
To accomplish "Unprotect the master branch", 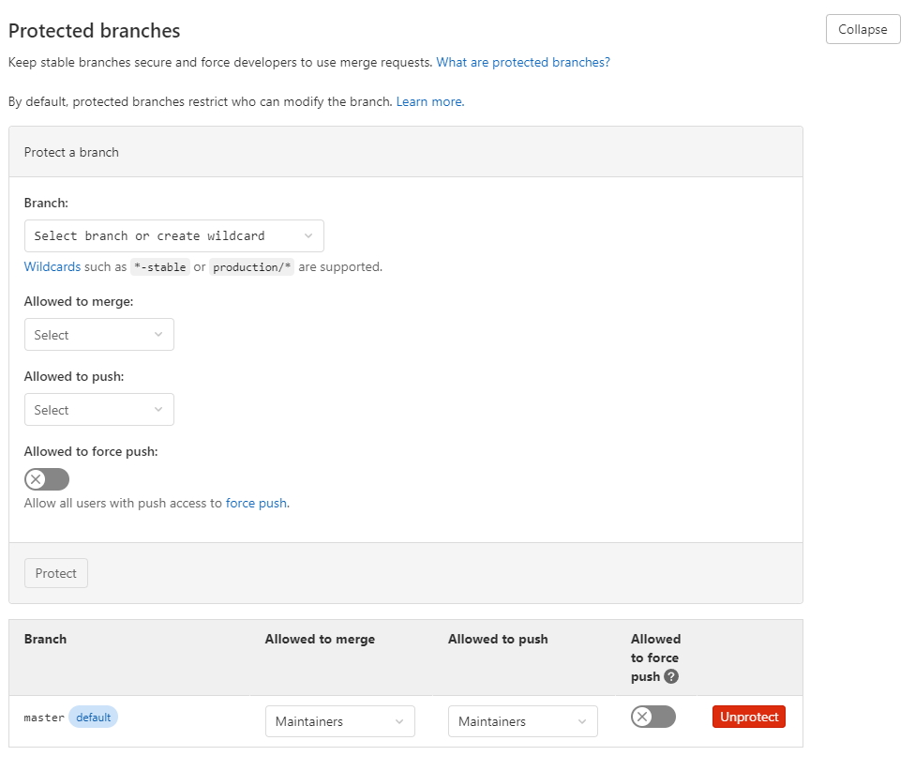I will [x=748, y=716].
